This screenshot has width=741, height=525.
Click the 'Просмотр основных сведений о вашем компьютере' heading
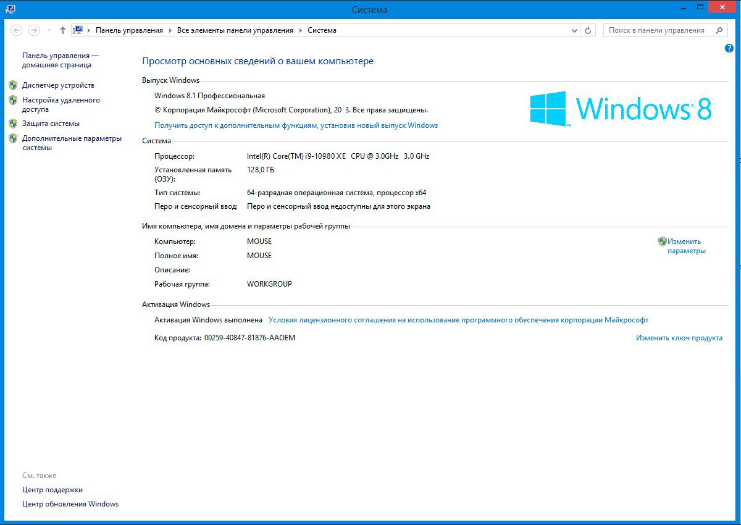pos(258,61)
